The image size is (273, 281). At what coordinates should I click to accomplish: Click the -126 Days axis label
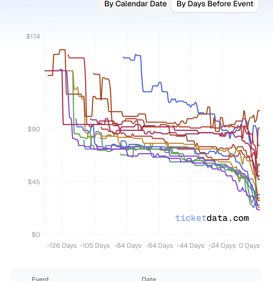62,246
